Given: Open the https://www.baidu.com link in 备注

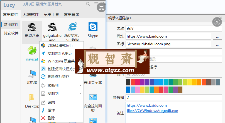Looking at the screenshot, I should pos(147,106).
